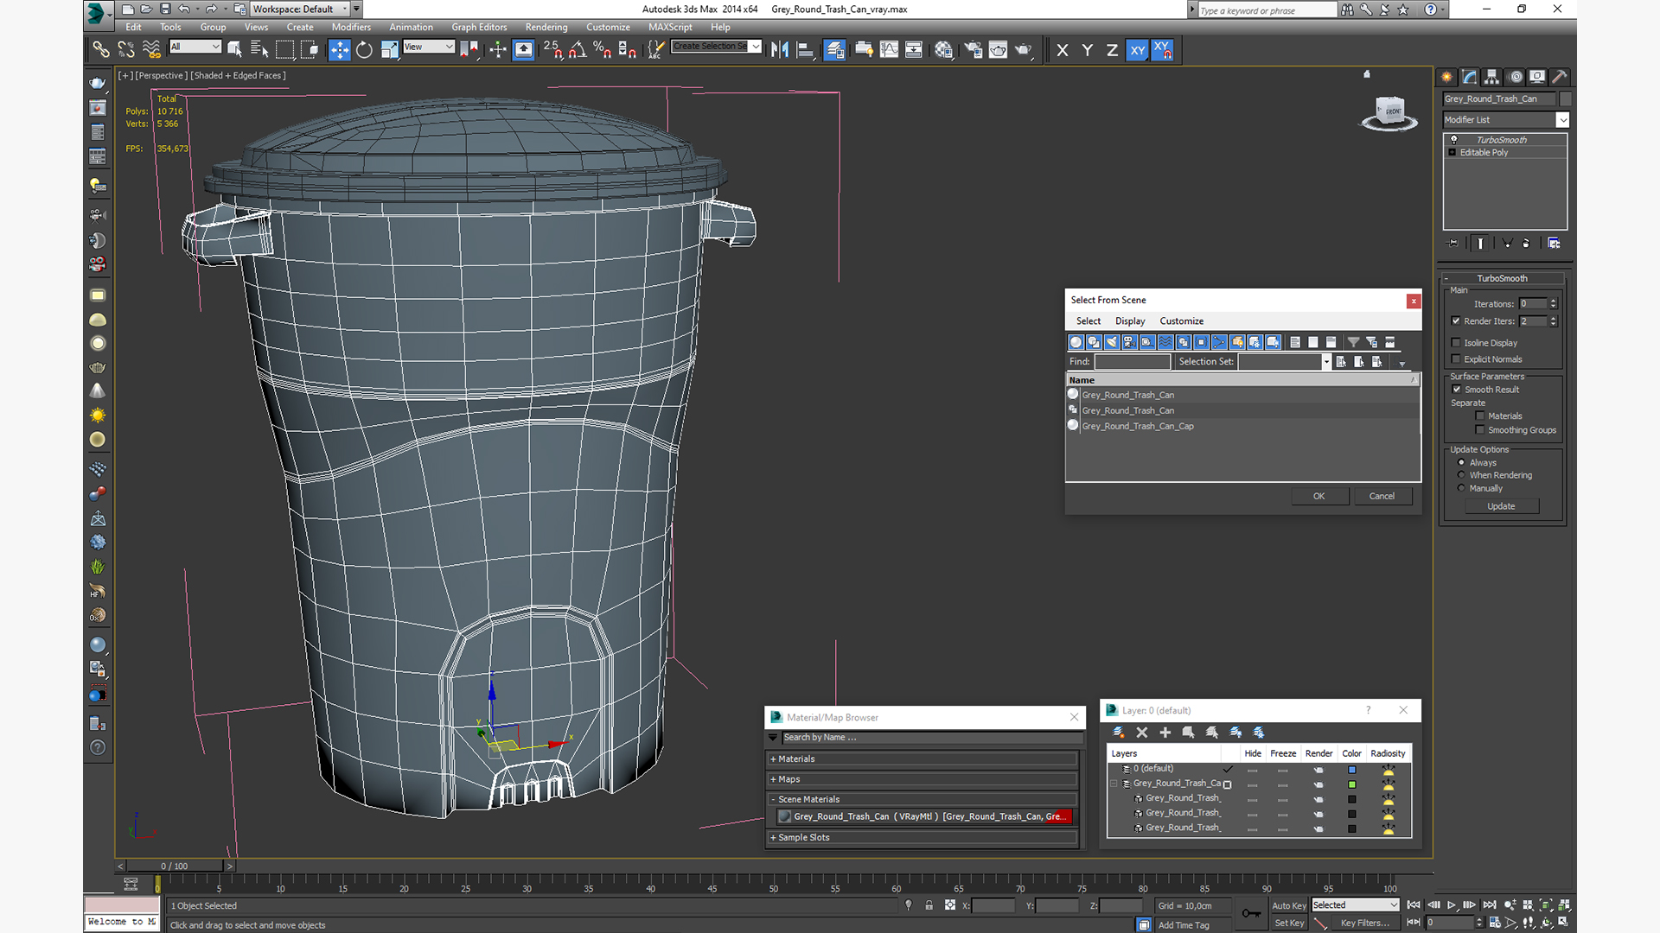Select When Rendering update option
Screen dimensions: 1660x933
tap(1461, 475)
